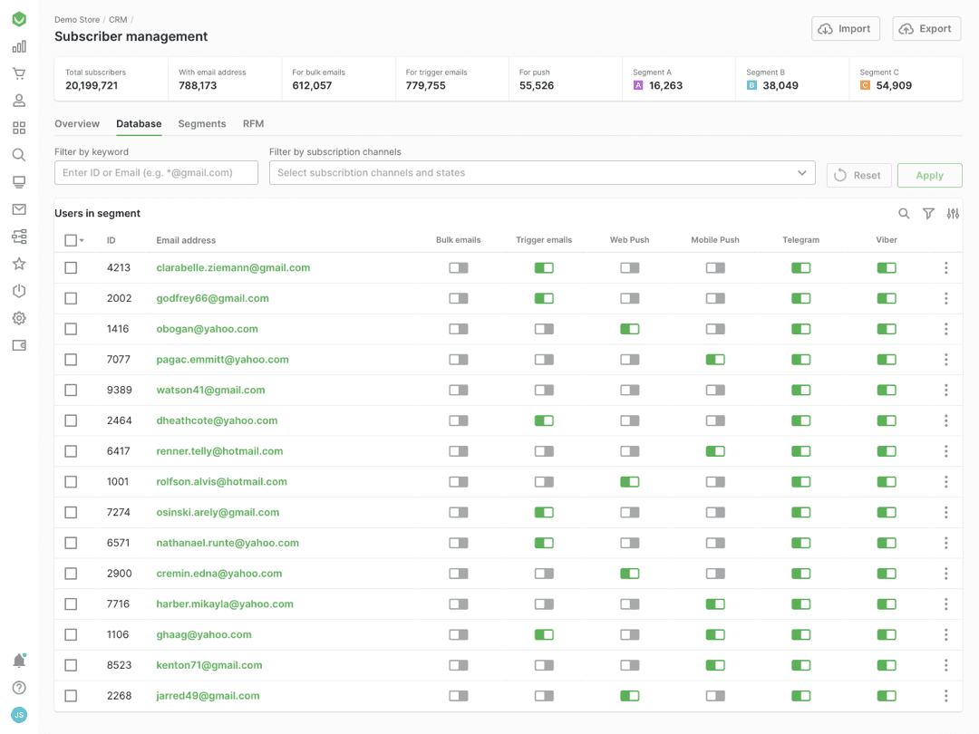Image resolution: width=979 pixels, height=734 pixels.
Task: Open the funnel filter icon in table header
Action: coord(928,214)
